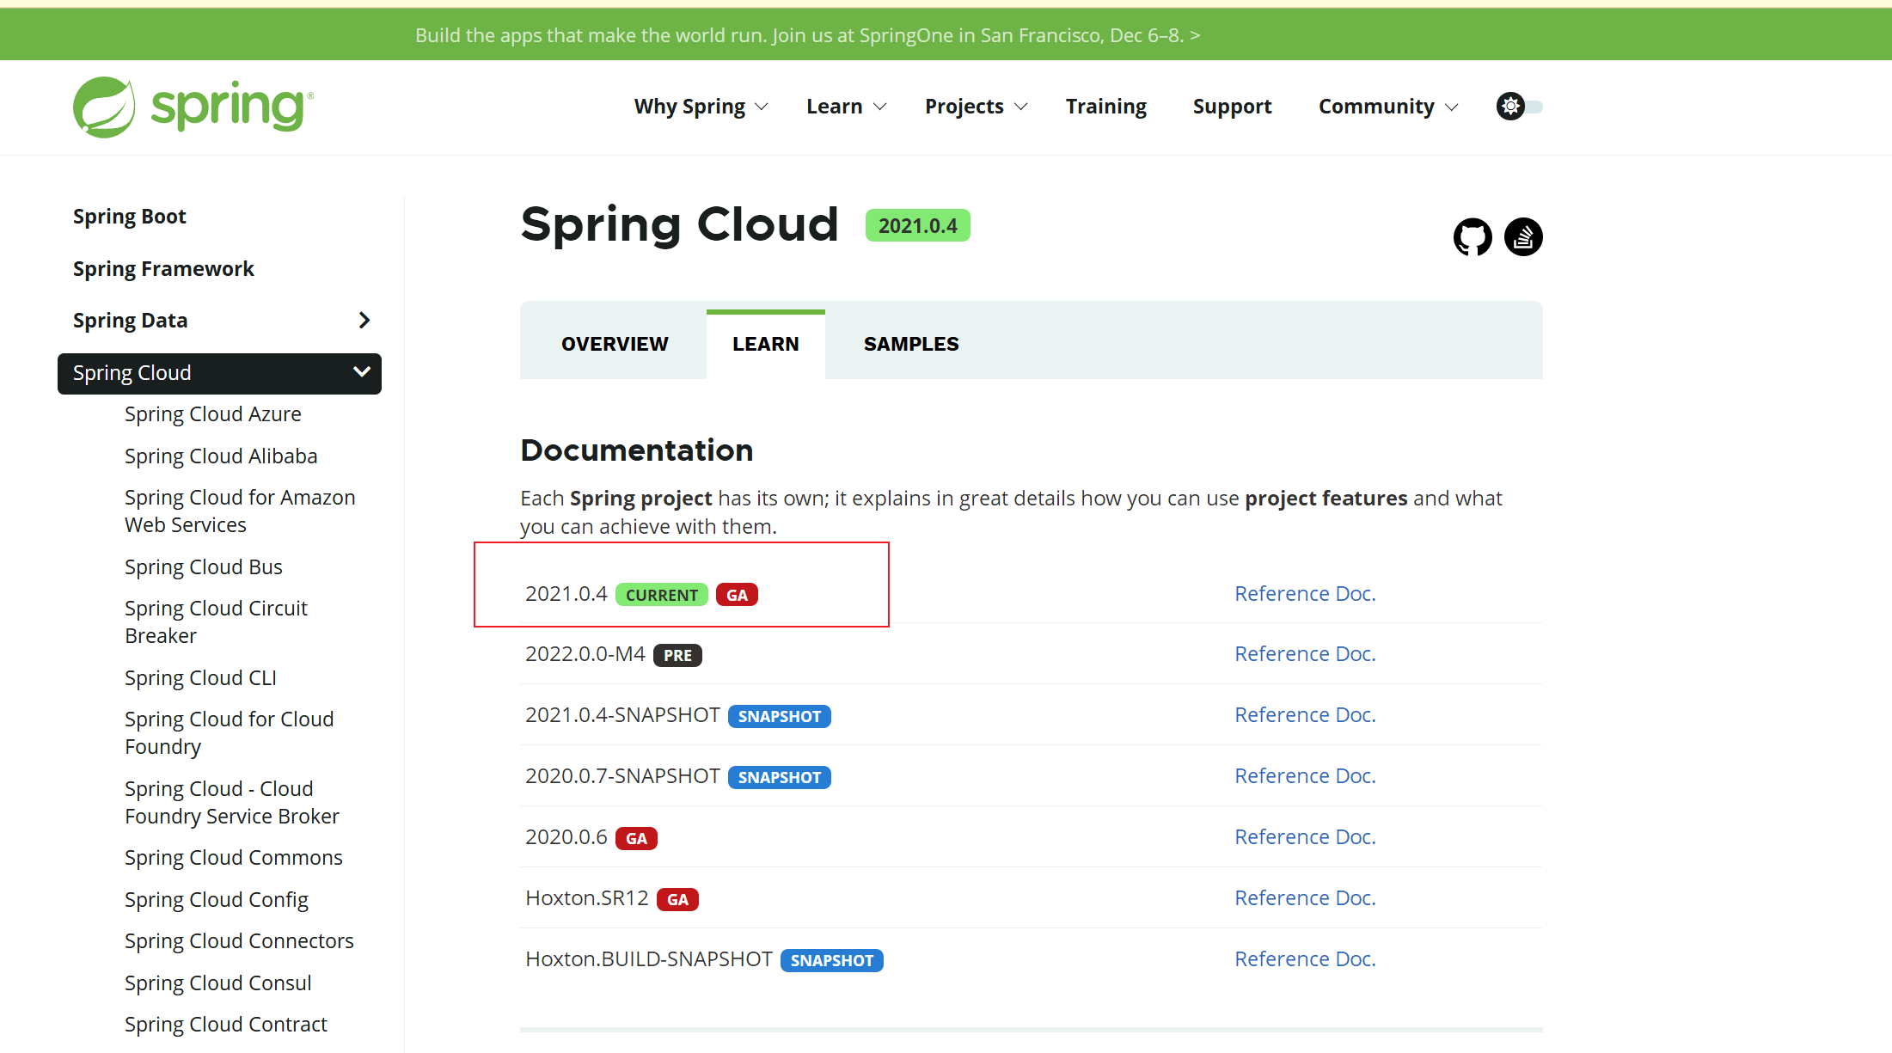Open Spring Cloud Contract
Image resolution: width=1892 pixels, height=1053 pixels.
pos(226,1025)
